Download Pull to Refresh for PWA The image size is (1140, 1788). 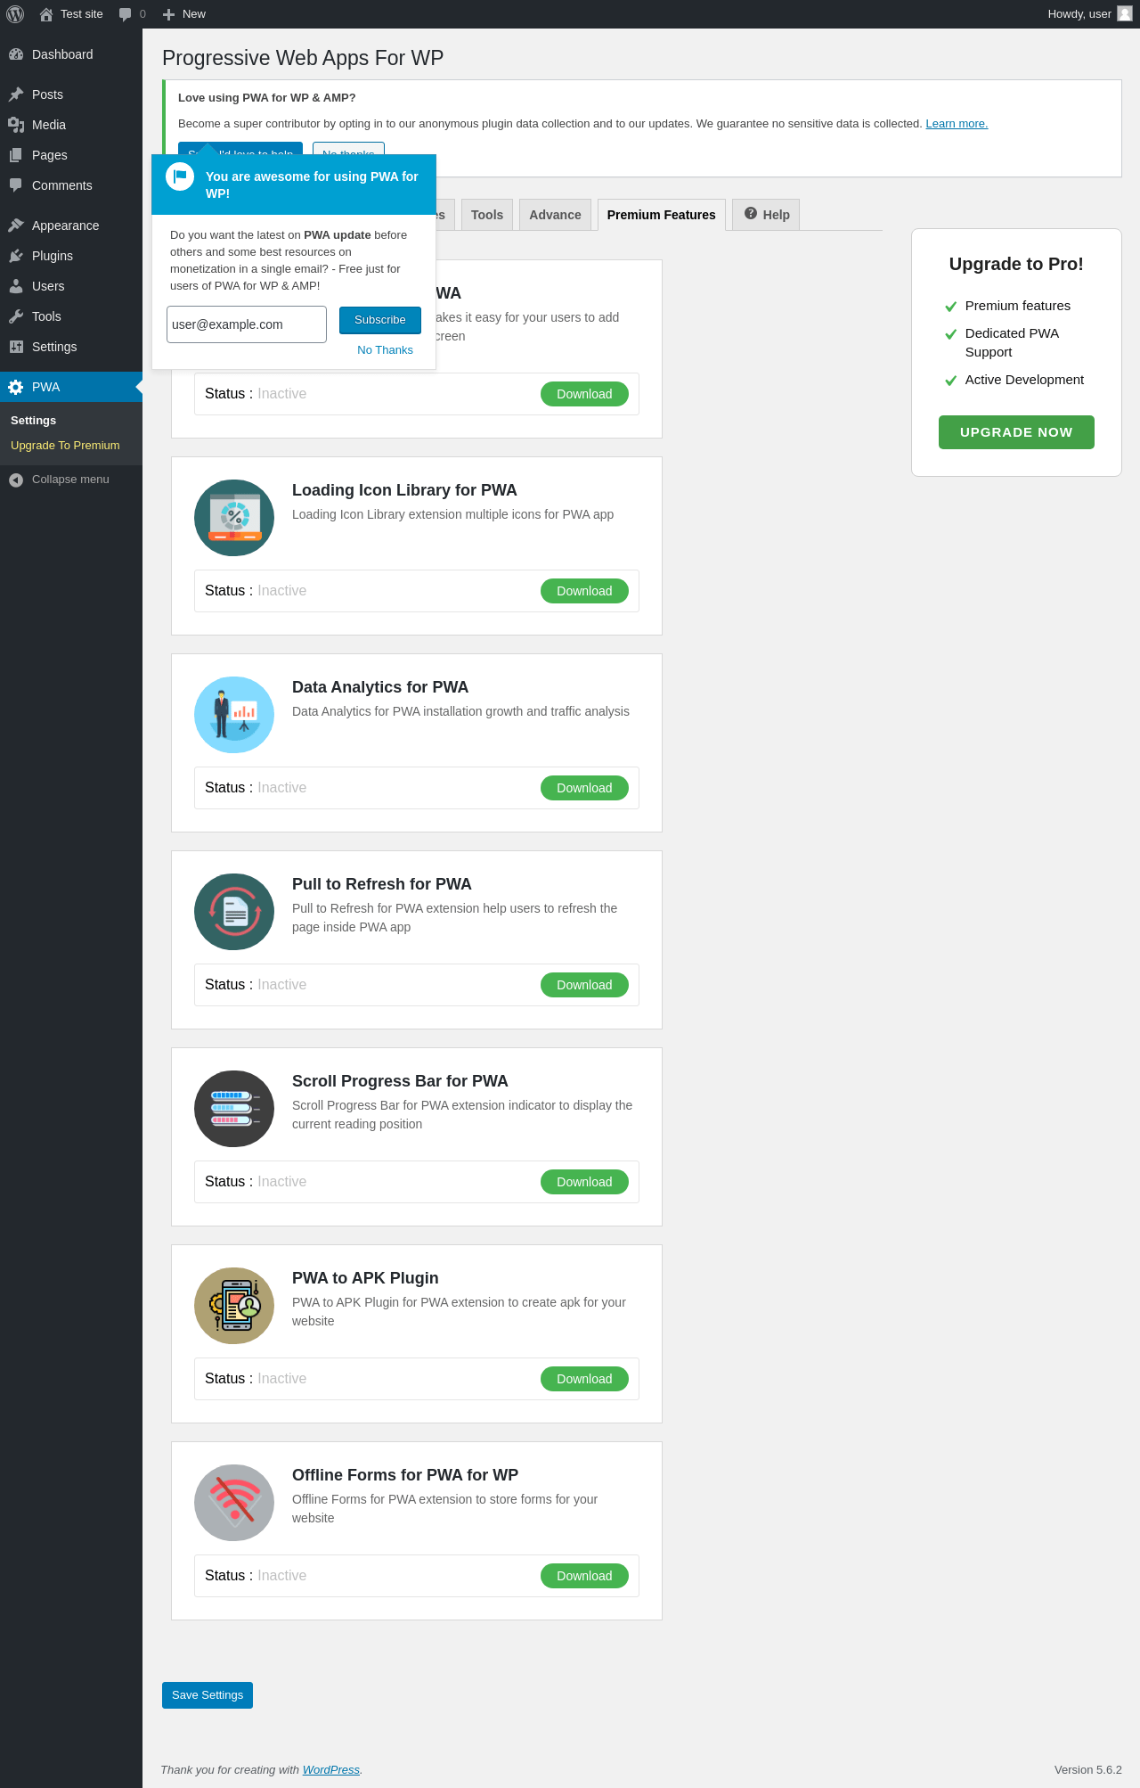[584, 985]
